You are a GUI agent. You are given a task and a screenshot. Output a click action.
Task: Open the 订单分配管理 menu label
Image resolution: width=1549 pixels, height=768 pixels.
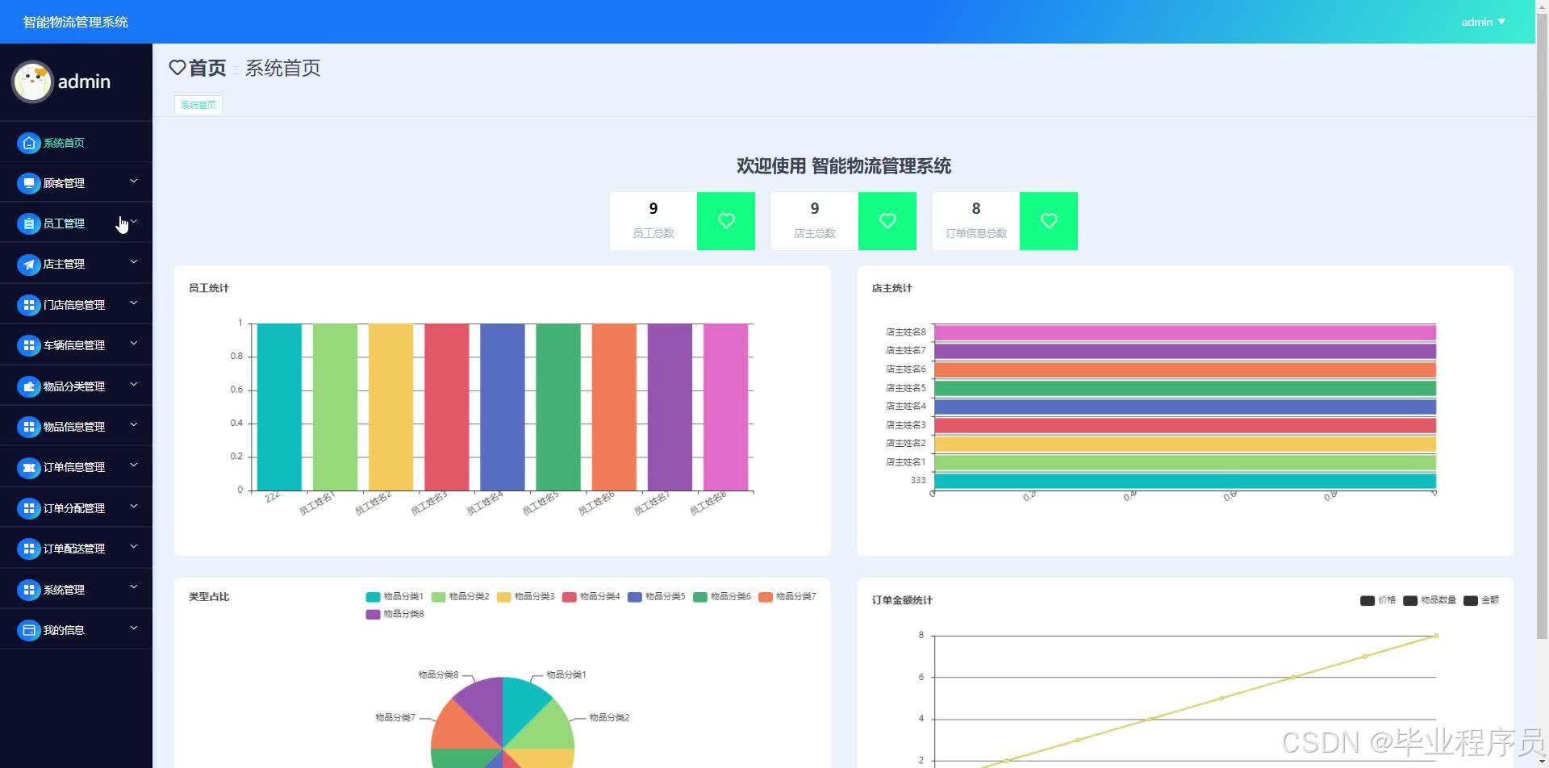pyautogui.click(x=74, y=508)
